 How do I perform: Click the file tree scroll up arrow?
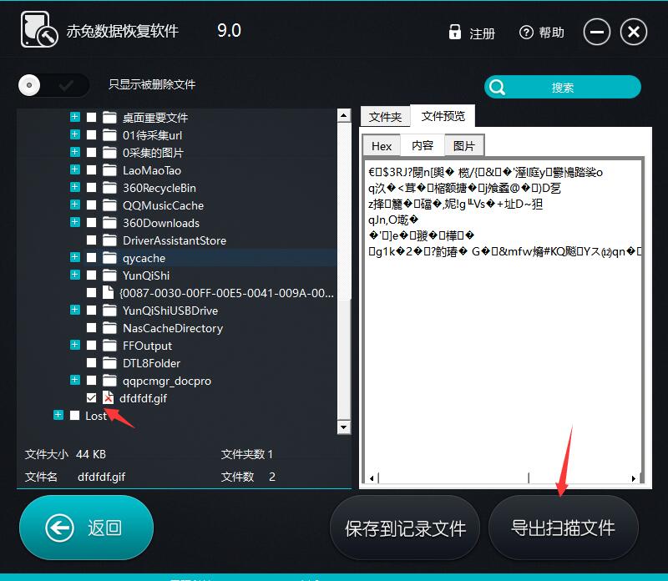(344, 115)
